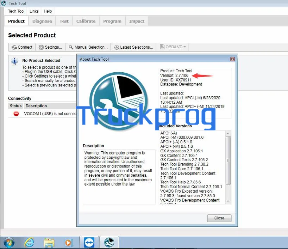Open the Links menu
Viewport: 288px width, 249px height.
click(34, 11)
